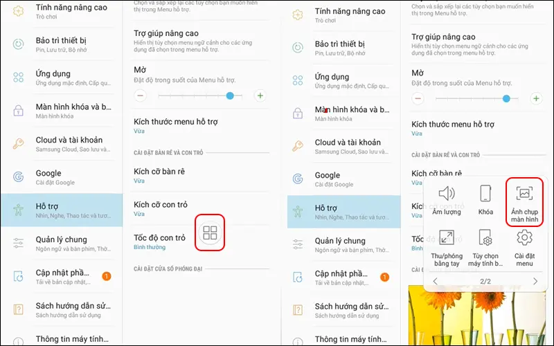554x346 pixels.
Task: Open Cài đặt menu gear in assistant menu
Action: 524,248
